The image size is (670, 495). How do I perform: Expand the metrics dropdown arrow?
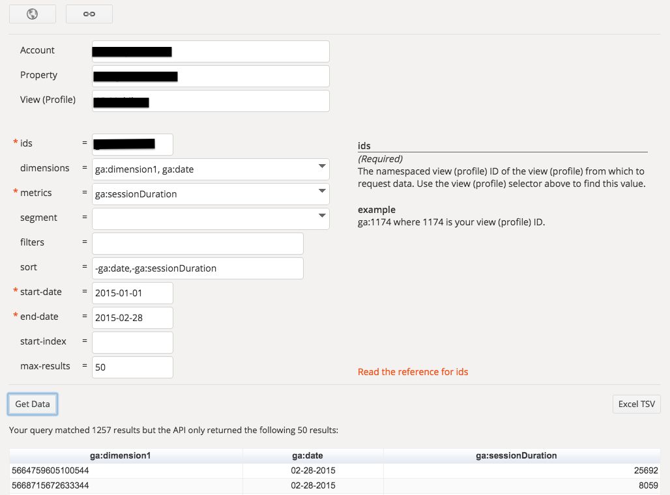(x=321, y=191)
